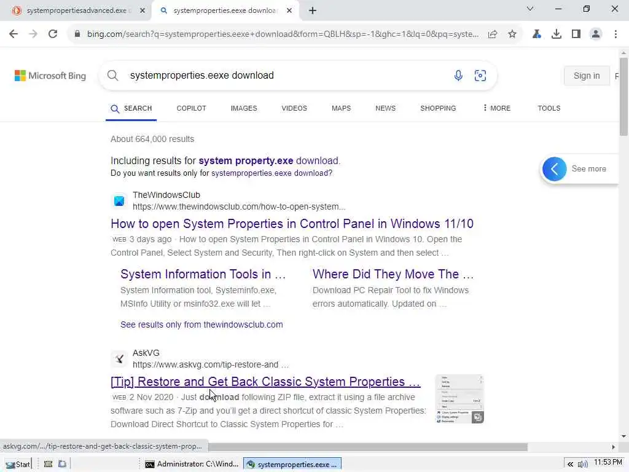The height and width of the screenshot is (472, 629).
Task: Select the systemproperties.eexe Chrome taskbar item
Action: tap(292, 465)
